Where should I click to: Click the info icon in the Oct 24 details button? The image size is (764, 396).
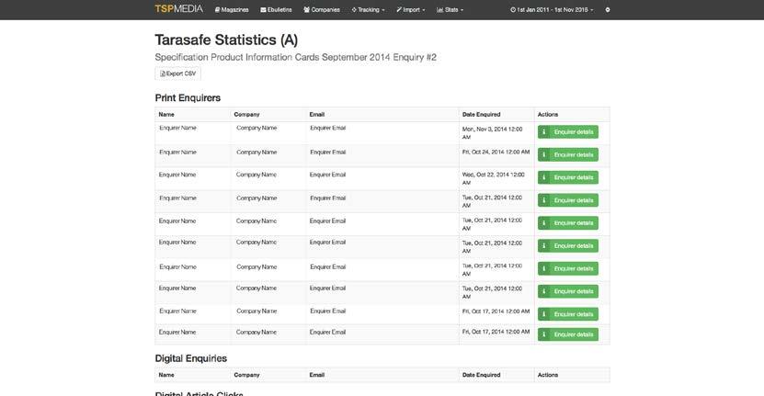pos(543,155)
